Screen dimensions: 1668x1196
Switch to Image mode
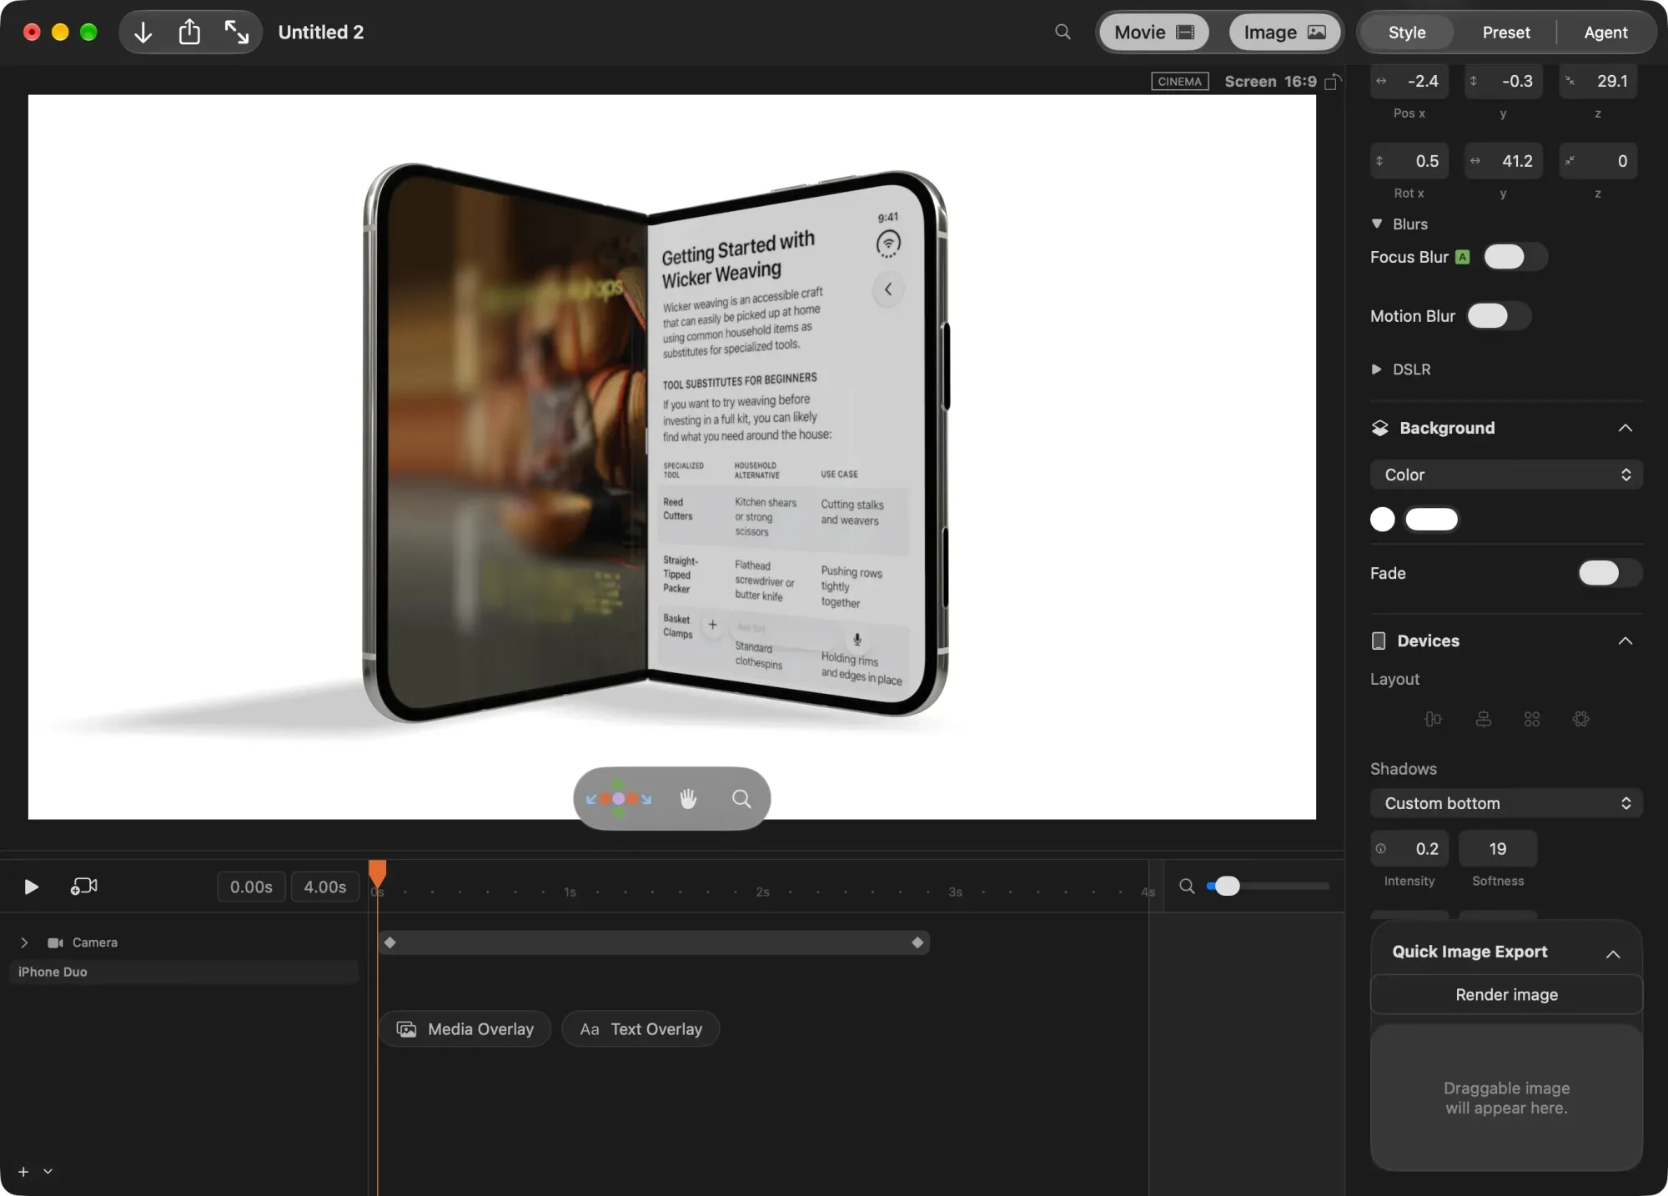click(1284, 33)
